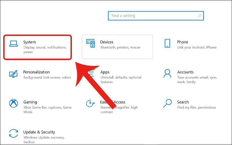Open the Gaming settings heading
Image resolution: width=232 pixels, height=145 pixels.
click(x=30, y=102)
